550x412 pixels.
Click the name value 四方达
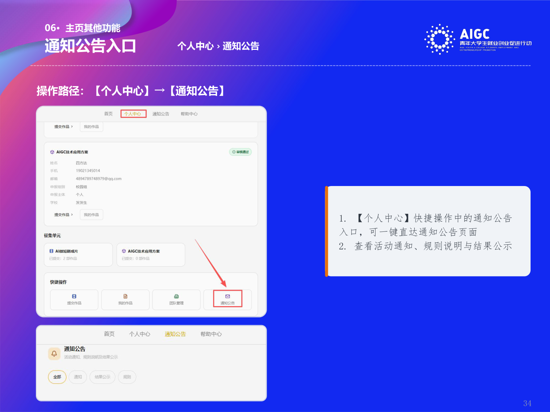tap(81, 163)
